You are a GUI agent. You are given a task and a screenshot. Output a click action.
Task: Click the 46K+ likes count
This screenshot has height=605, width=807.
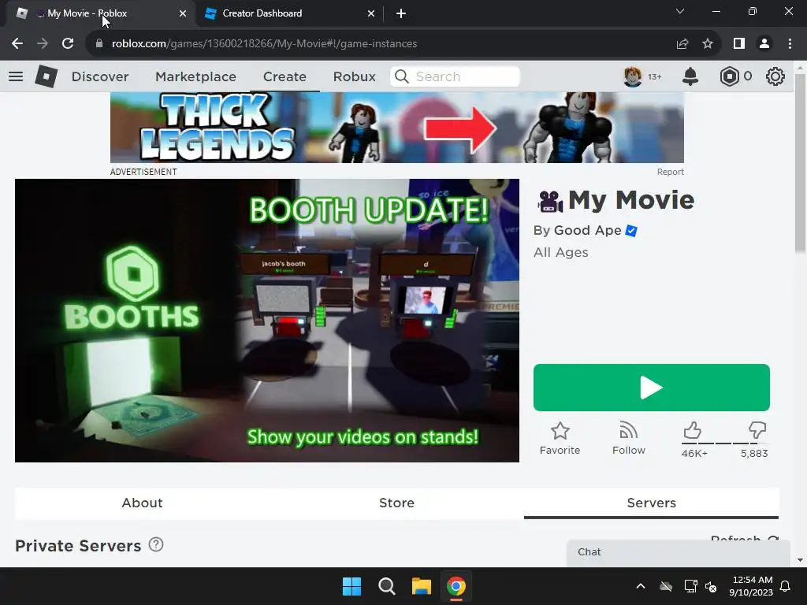[x=694, y=453]
